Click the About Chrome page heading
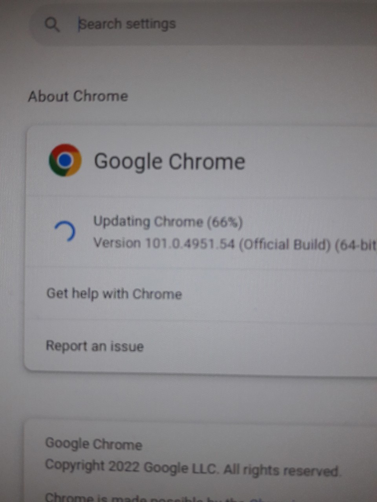377x502 pixels. [78, 96]
